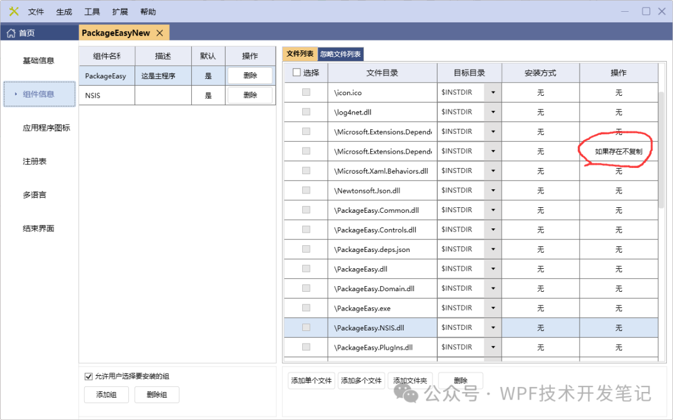Toggle 允许用户选择要安装的组 checkbox
This screenshot has width=673, height=420.
point(88,376)
